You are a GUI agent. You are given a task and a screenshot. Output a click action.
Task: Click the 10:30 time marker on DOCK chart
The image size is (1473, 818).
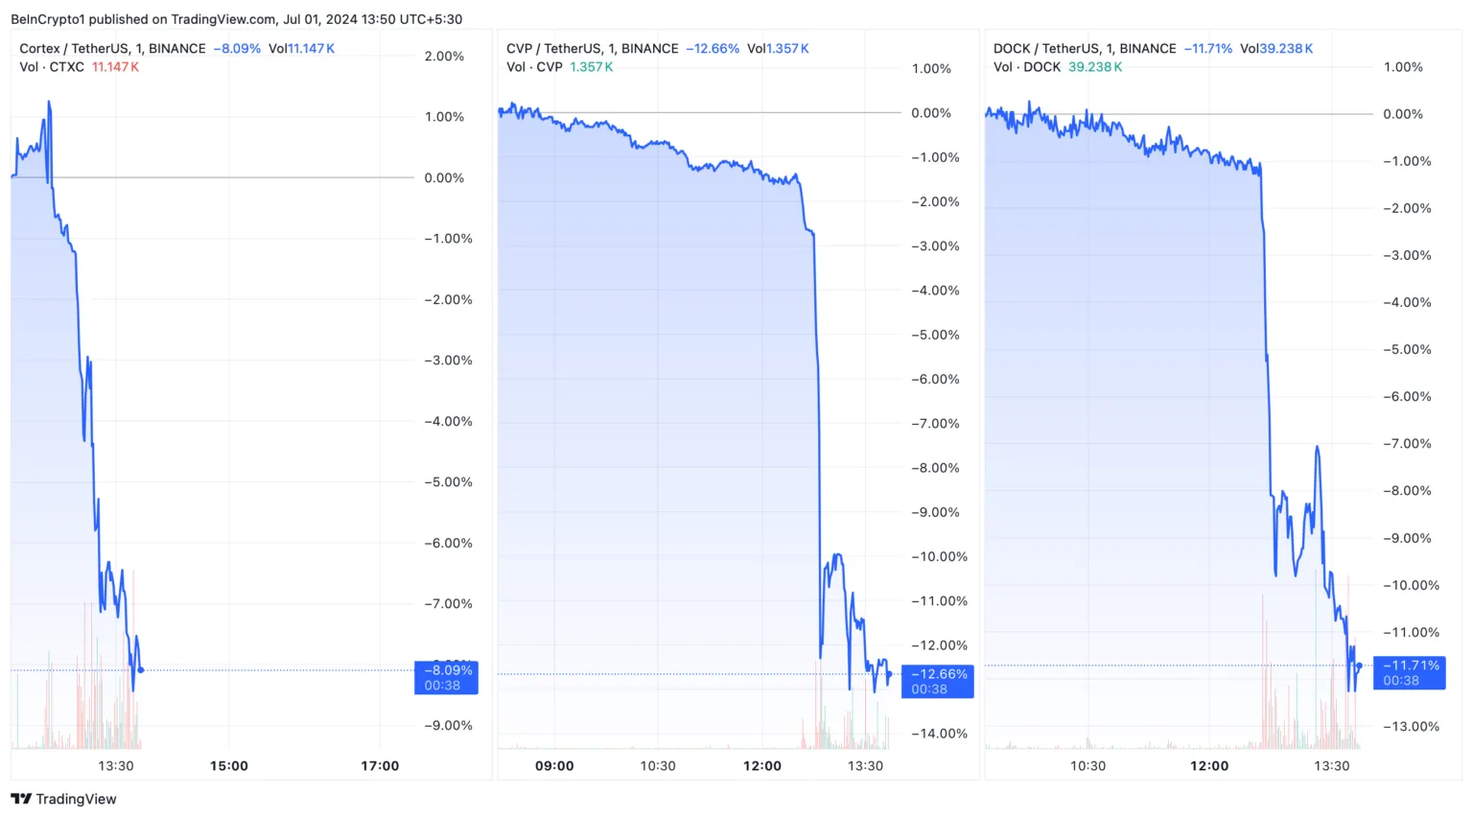(1087, 765)
